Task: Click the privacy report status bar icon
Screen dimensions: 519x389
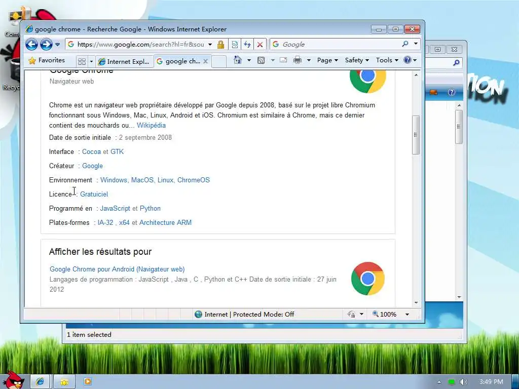Action: tap(351, 314)
